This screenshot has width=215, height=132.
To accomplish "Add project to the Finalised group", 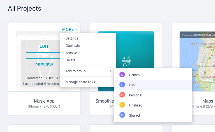I will click(x=153, y=105).
